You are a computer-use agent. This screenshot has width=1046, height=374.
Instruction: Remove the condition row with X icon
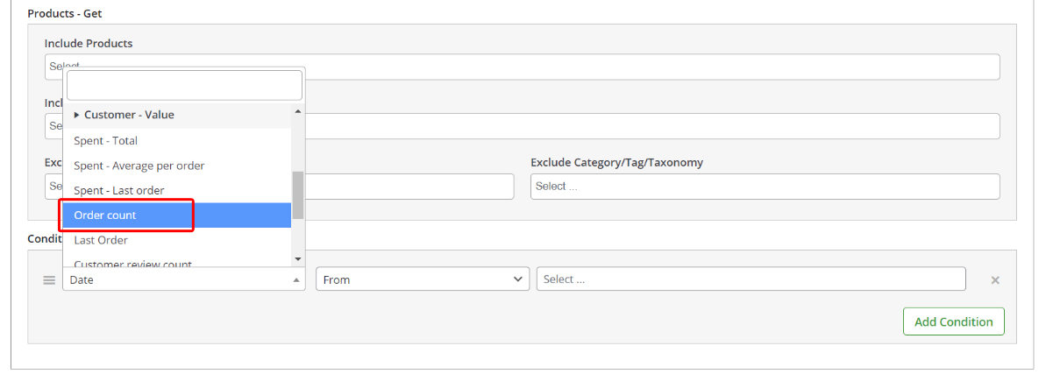[x=994, y=280]
